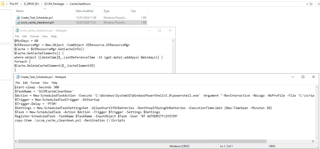This screenshot has height=149, width=320.
Task: Navigate to D_DRIVE (D:) via breadcrumb
Action: point(31,4)
